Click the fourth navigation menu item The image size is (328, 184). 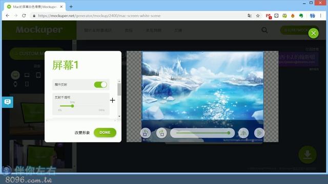click(x=178, y=30)
